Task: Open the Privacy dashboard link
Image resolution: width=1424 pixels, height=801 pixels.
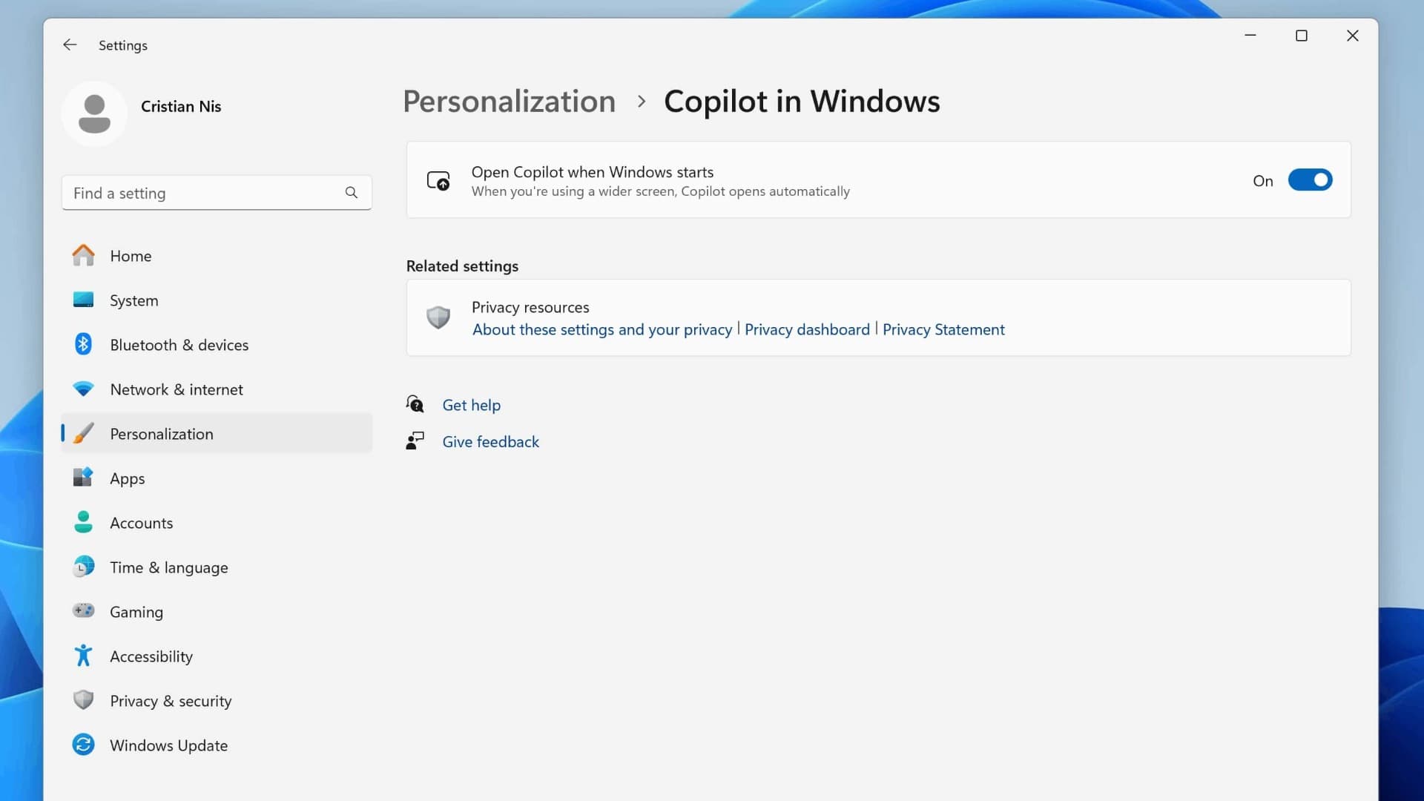Action: click(x=807, y=329)
